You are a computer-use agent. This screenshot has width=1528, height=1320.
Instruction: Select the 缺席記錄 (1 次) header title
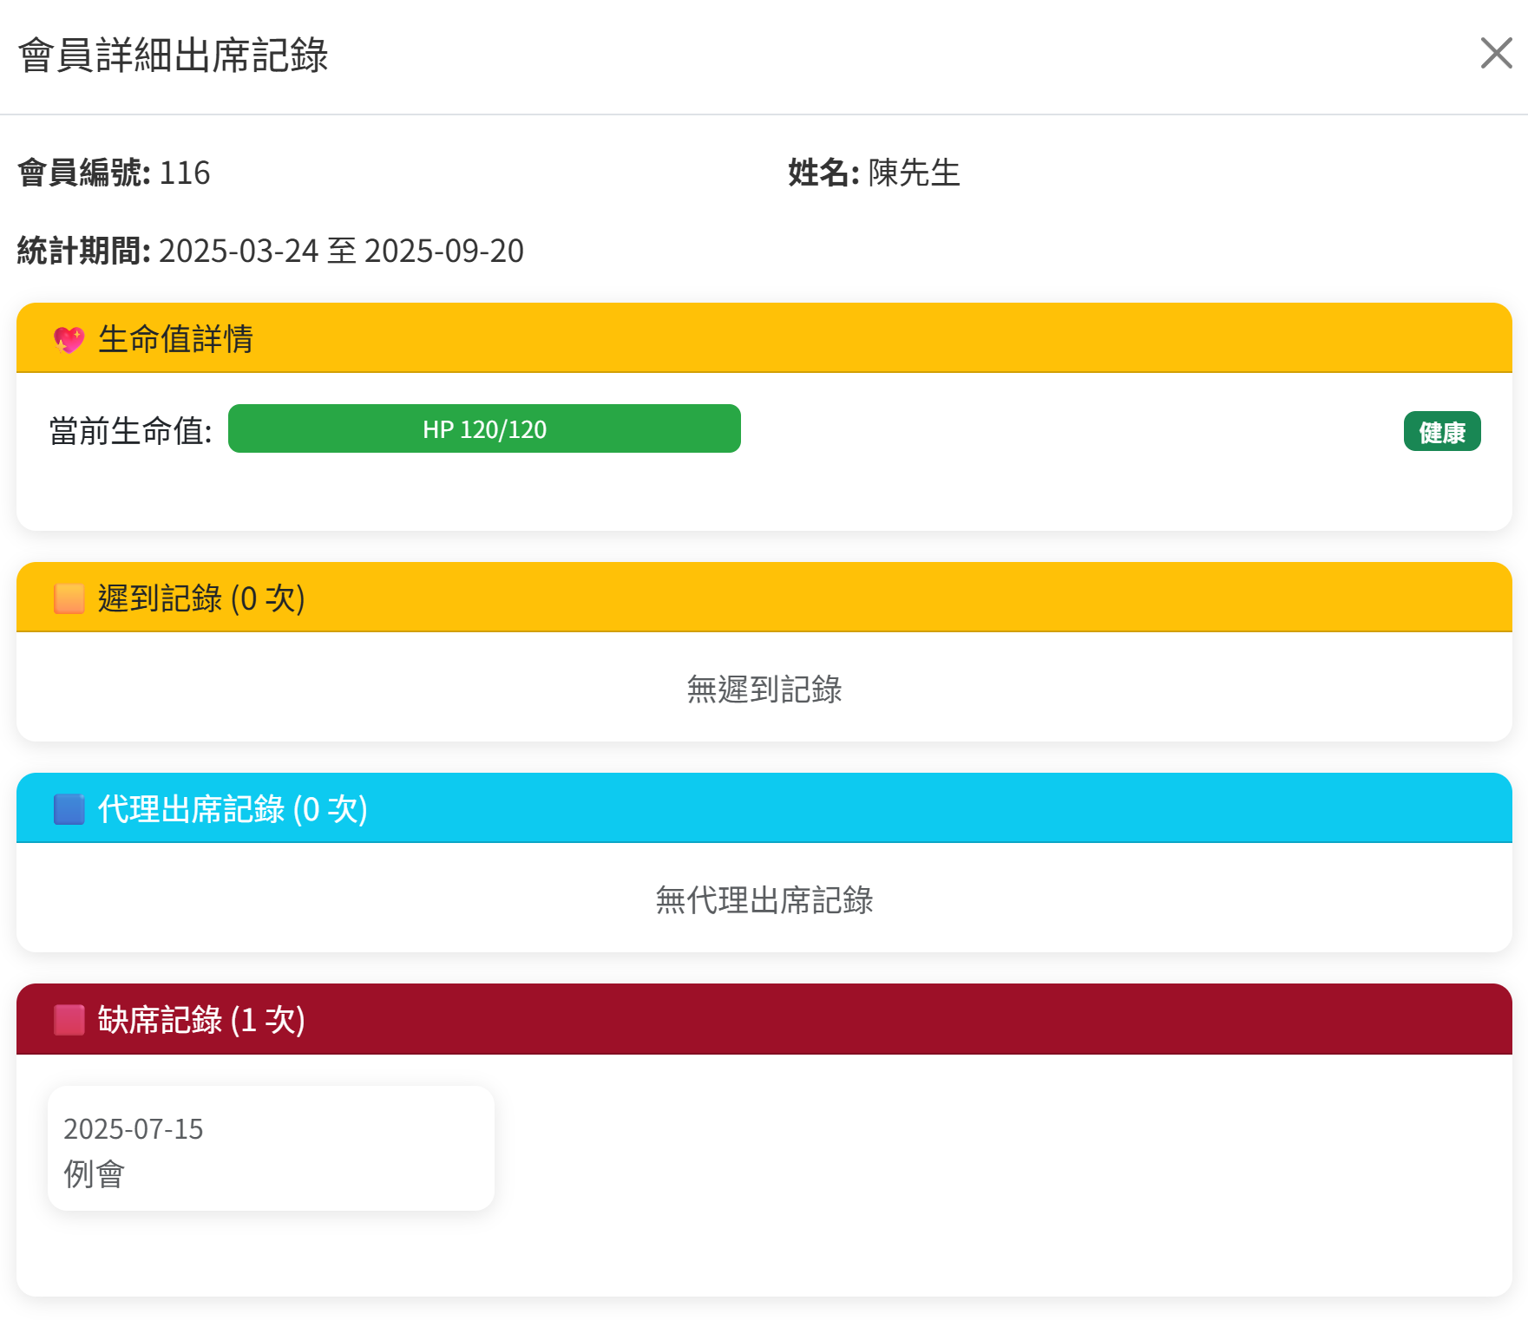coord(201,1020)
